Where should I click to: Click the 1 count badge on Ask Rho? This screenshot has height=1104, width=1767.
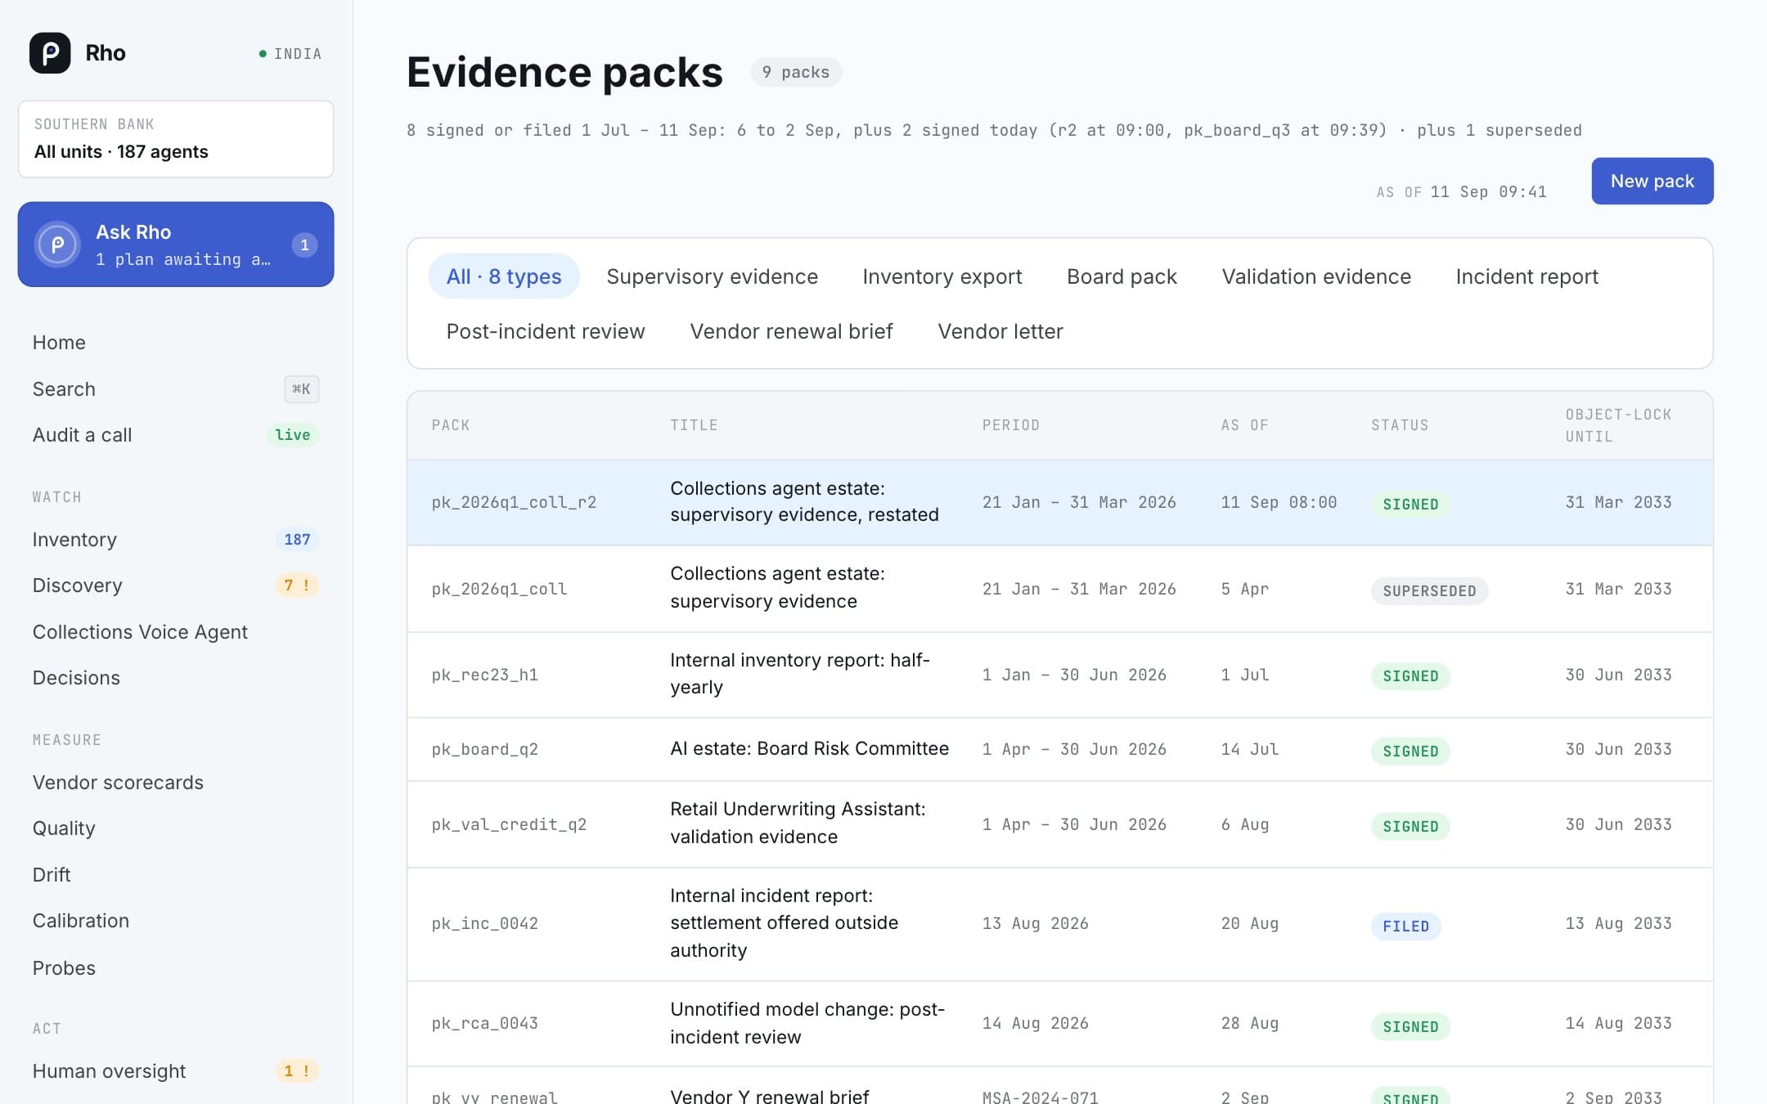tap(304, 245)
